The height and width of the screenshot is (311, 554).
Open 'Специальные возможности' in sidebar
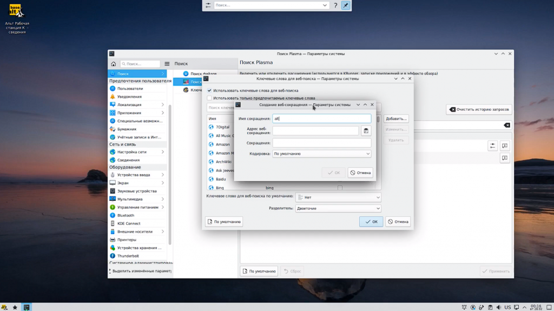click(x=137, y=121)
